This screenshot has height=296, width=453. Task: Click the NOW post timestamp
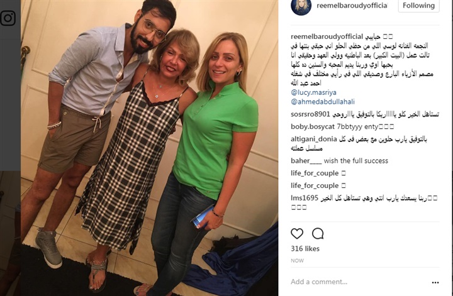tap(297, 261)
